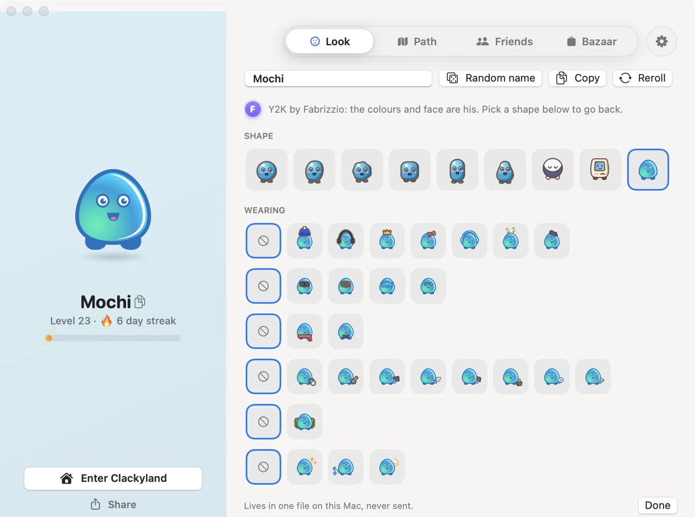Select the tall pill-shaped body shape

[x=457, y=170]
